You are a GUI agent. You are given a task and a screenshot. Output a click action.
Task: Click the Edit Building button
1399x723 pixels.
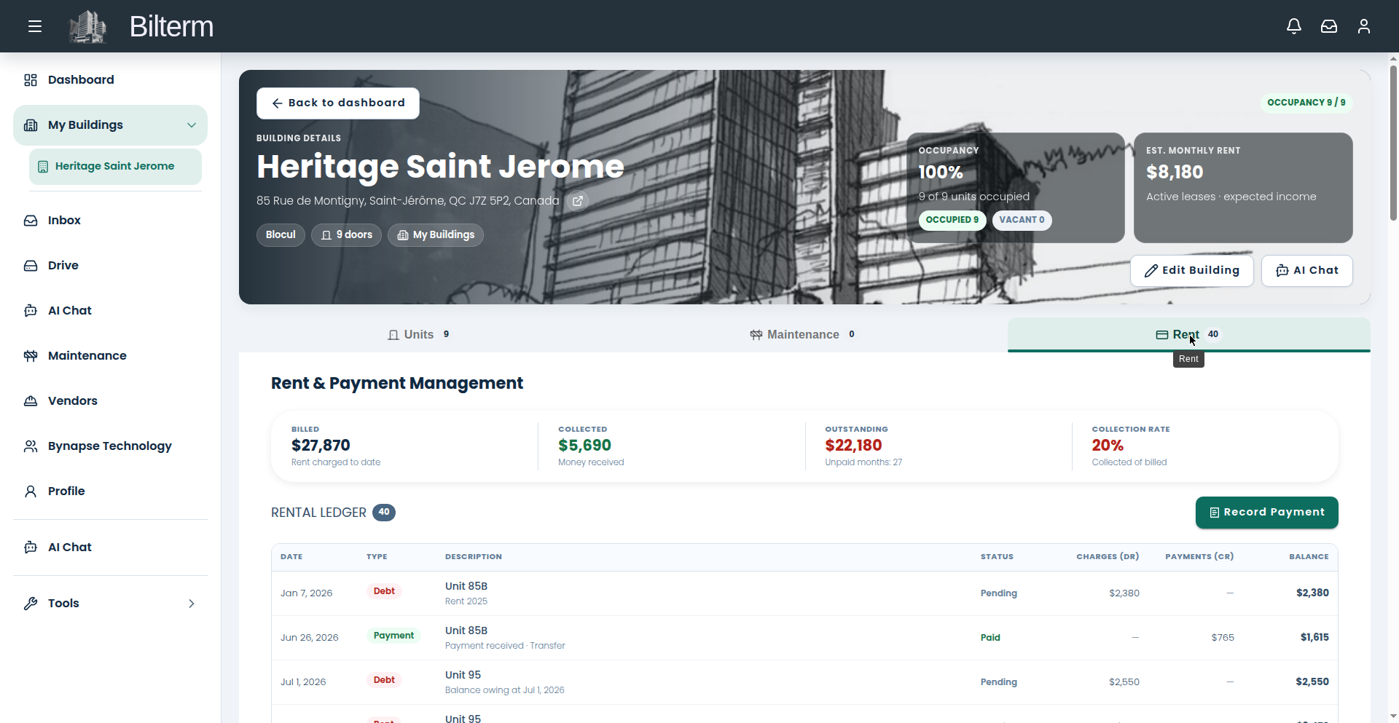coord(1192,271)
